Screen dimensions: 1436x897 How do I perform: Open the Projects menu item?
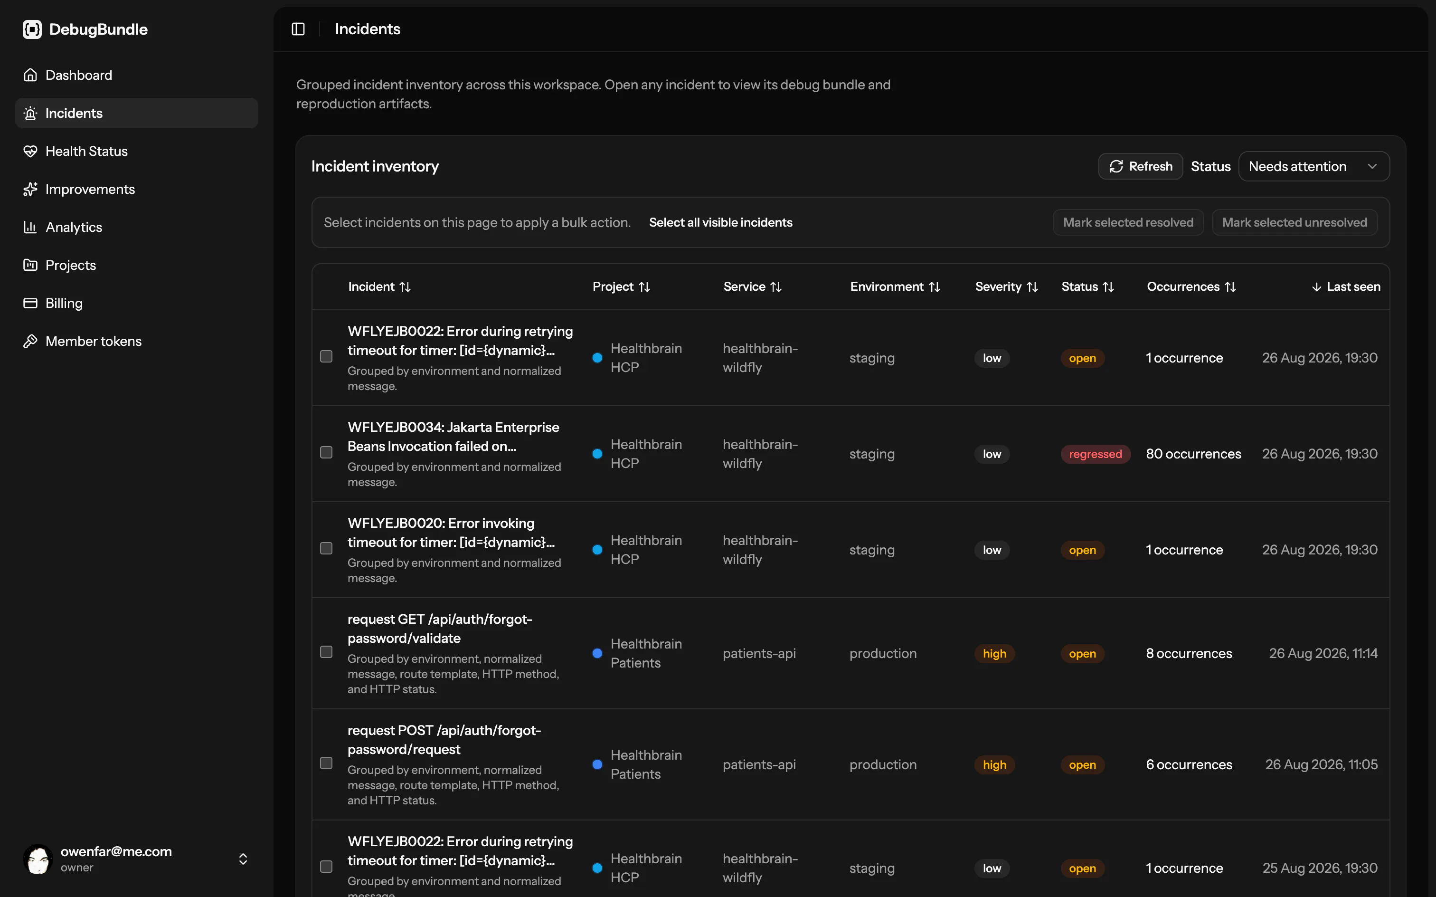coord(136,265)
